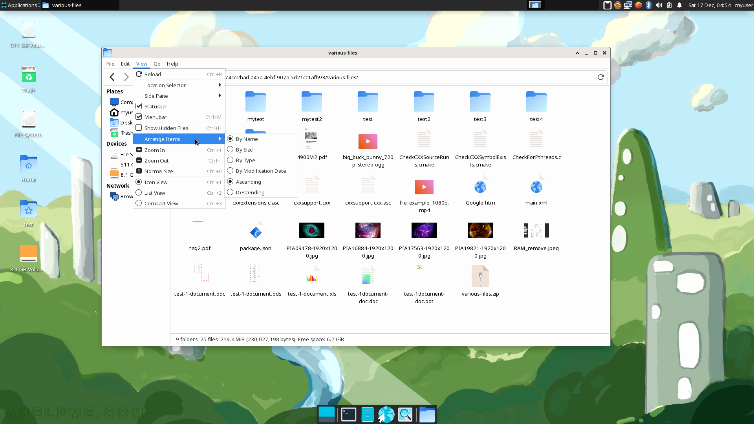The width and height of the screenshot is (754, 424).
Task: Switch to Compact View
Action: coord(179,203)
